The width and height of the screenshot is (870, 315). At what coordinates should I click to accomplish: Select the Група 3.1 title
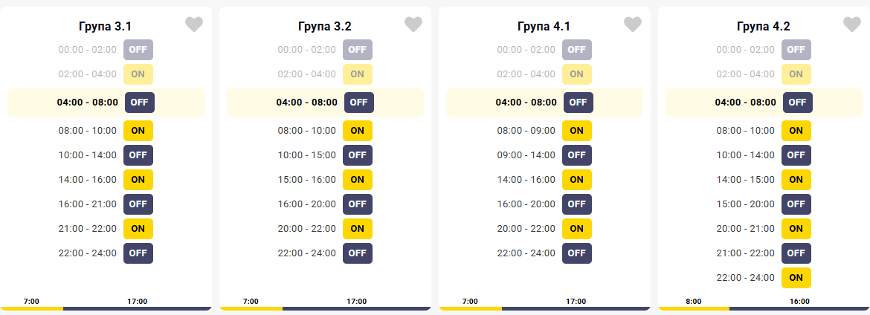pos(105,26)
